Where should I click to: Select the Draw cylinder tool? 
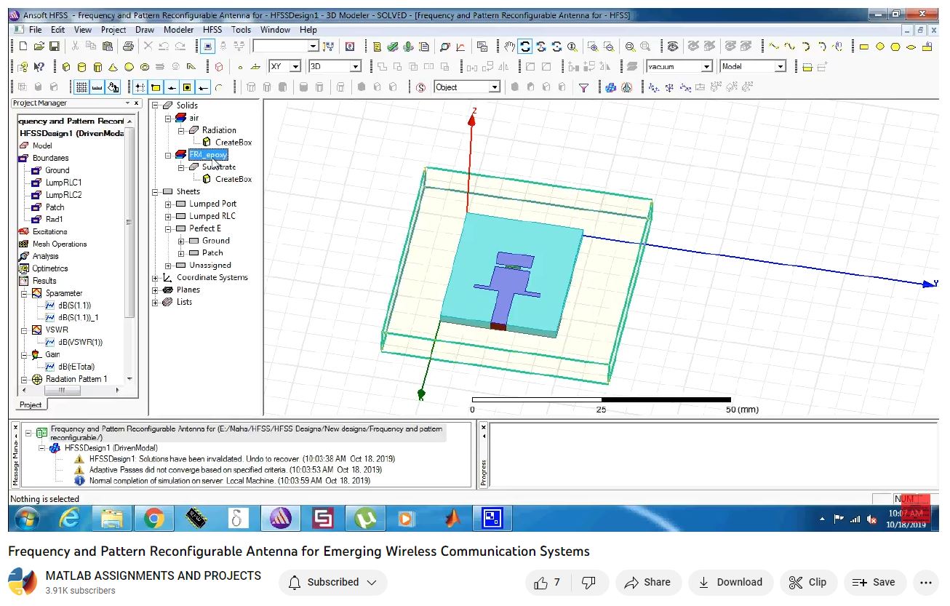coord(81,67)
